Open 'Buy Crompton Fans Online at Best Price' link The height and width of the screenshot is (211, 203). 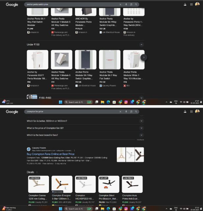pos(50,154)
